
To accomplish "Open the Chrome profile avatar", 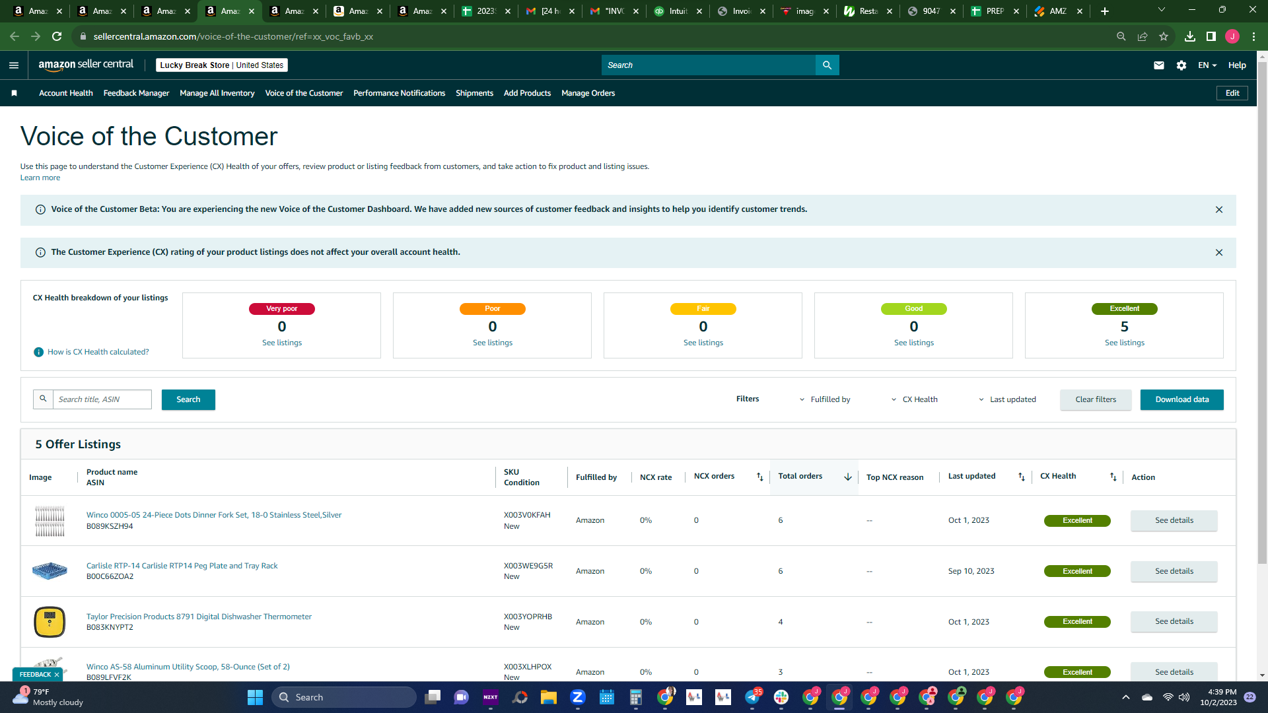I will click(x=1232, y=36).
